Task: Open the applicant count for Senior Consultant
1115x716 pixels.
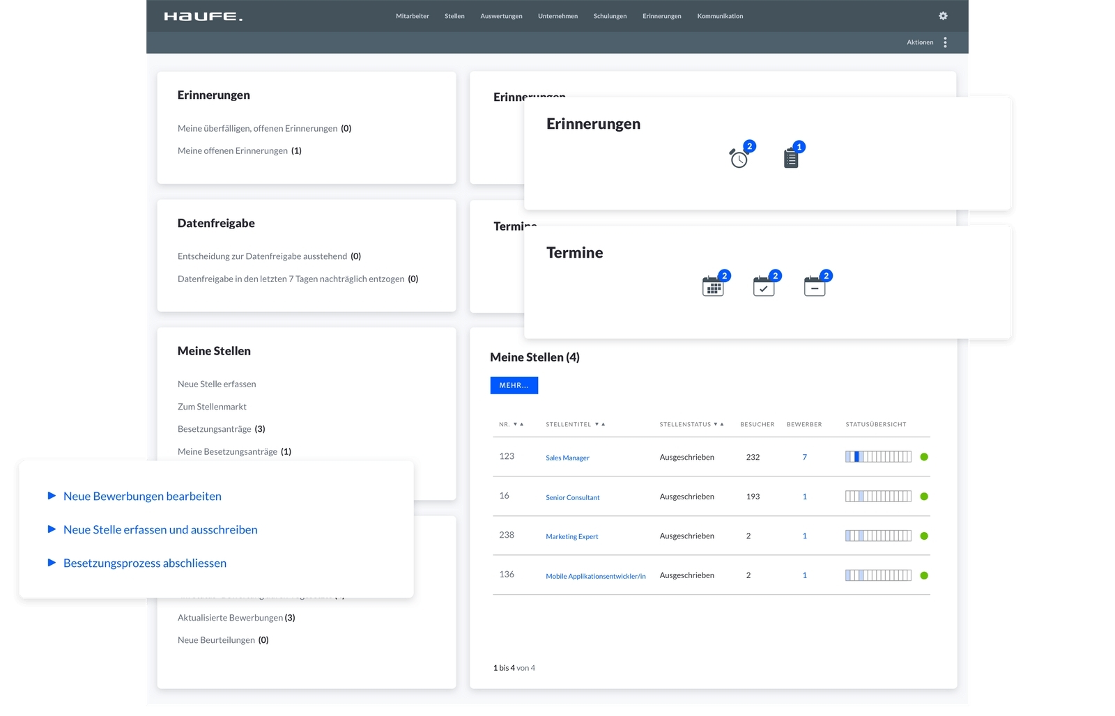Action: pos(805,497)
